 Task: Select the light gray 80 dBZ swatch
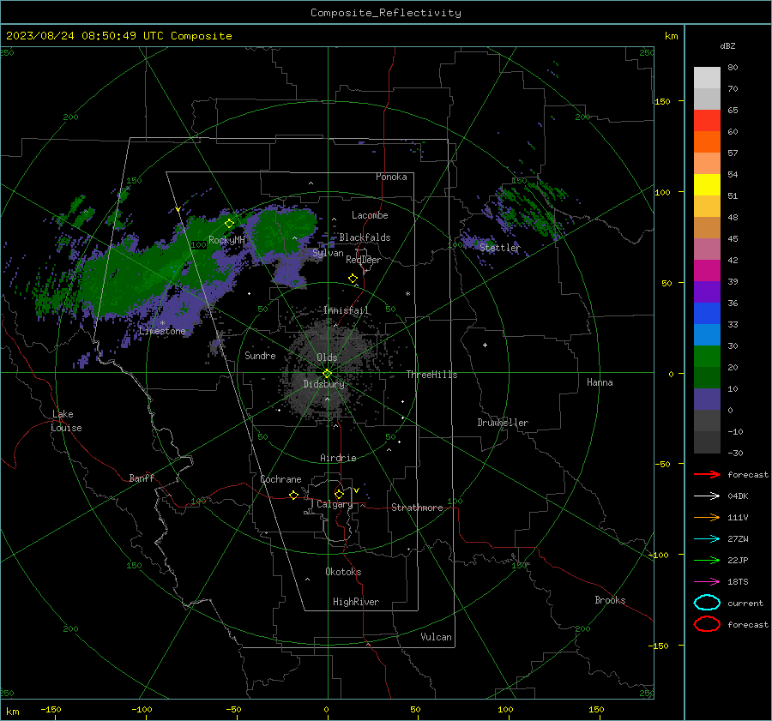(707, 77)
